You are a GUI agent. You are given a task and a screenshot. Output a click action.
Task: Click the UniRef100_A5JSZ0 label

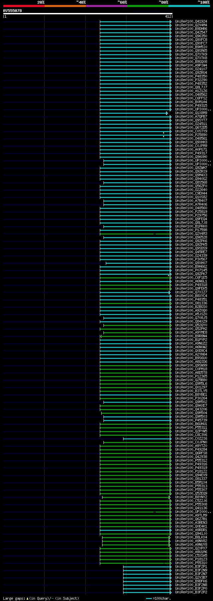[191, 314]
